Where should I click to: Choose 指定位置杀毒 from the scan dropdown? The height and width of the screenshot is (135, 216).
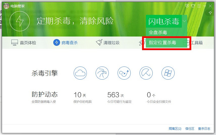tap(166, 43)
